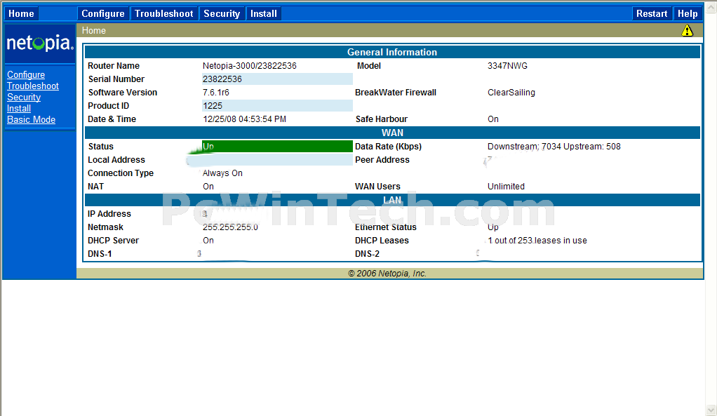717x416 pixels.
Task: Click the 'Local Address' label
Action: pyautogui.click(x=116, y=160)
